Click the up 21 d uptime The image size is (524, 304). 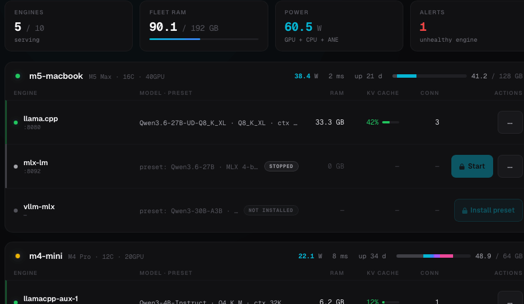click(x=368, y=76)
